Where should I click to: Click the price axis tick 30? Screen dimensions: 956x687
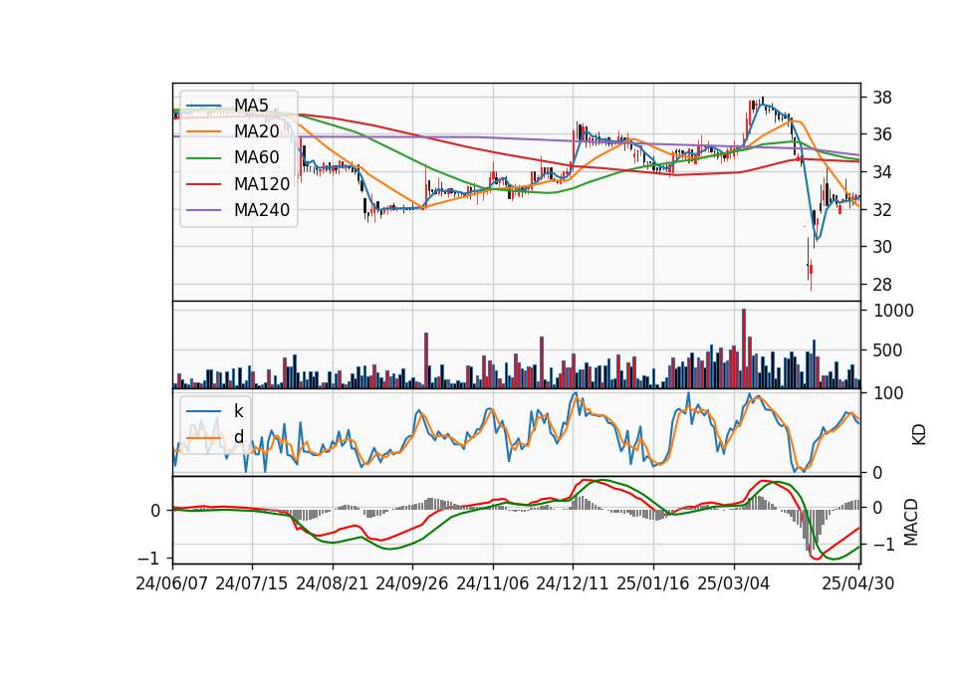[882, 247]
